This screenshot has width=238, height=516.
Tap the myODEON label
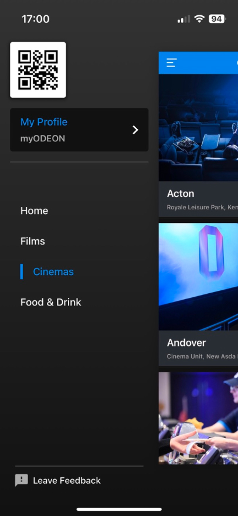[43, 139]
